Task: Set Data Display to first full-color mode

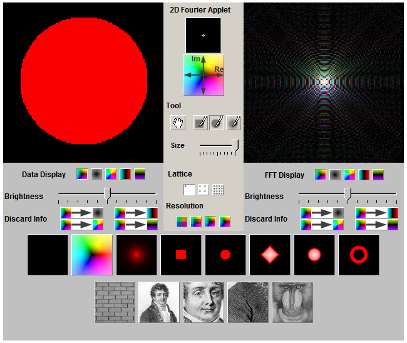Action: pyautogui.click(x=82, y=175)
